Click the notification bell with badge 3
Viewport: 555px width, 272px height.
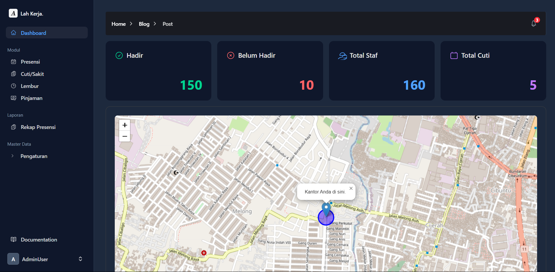pyautogui.click(x=534, y=23)
